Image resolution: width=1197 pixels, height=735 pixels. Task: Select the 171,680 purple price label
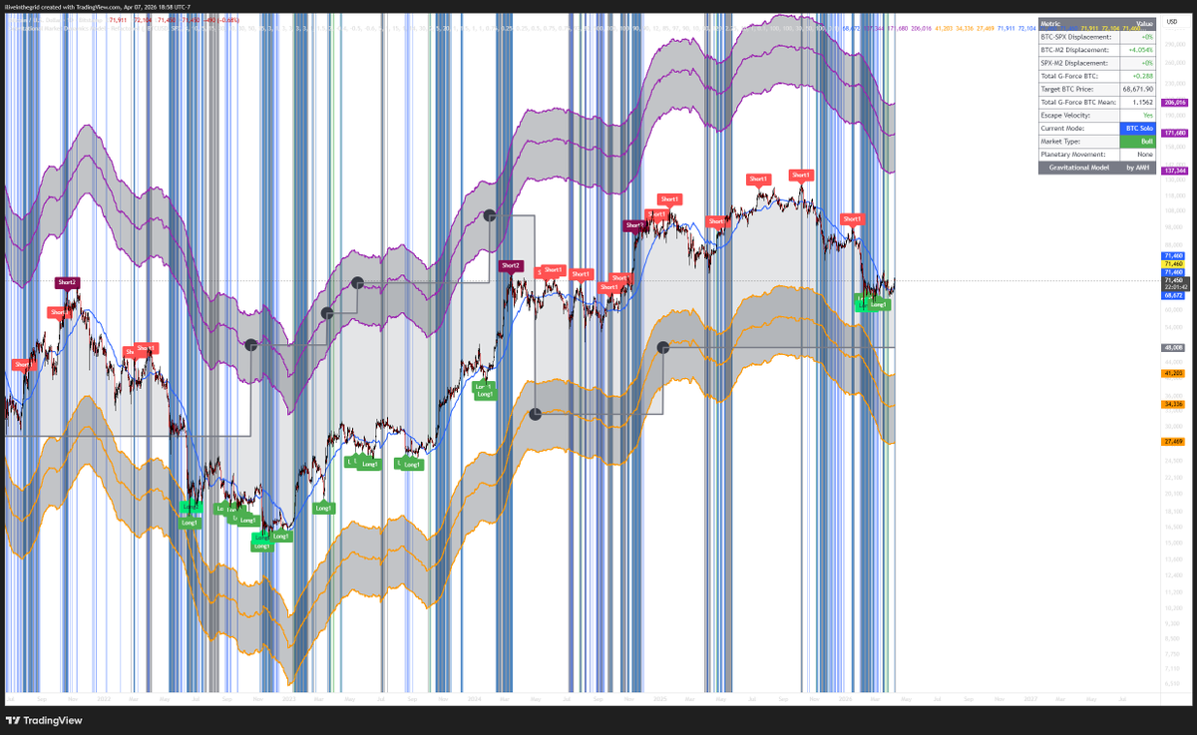point(1174,133)
